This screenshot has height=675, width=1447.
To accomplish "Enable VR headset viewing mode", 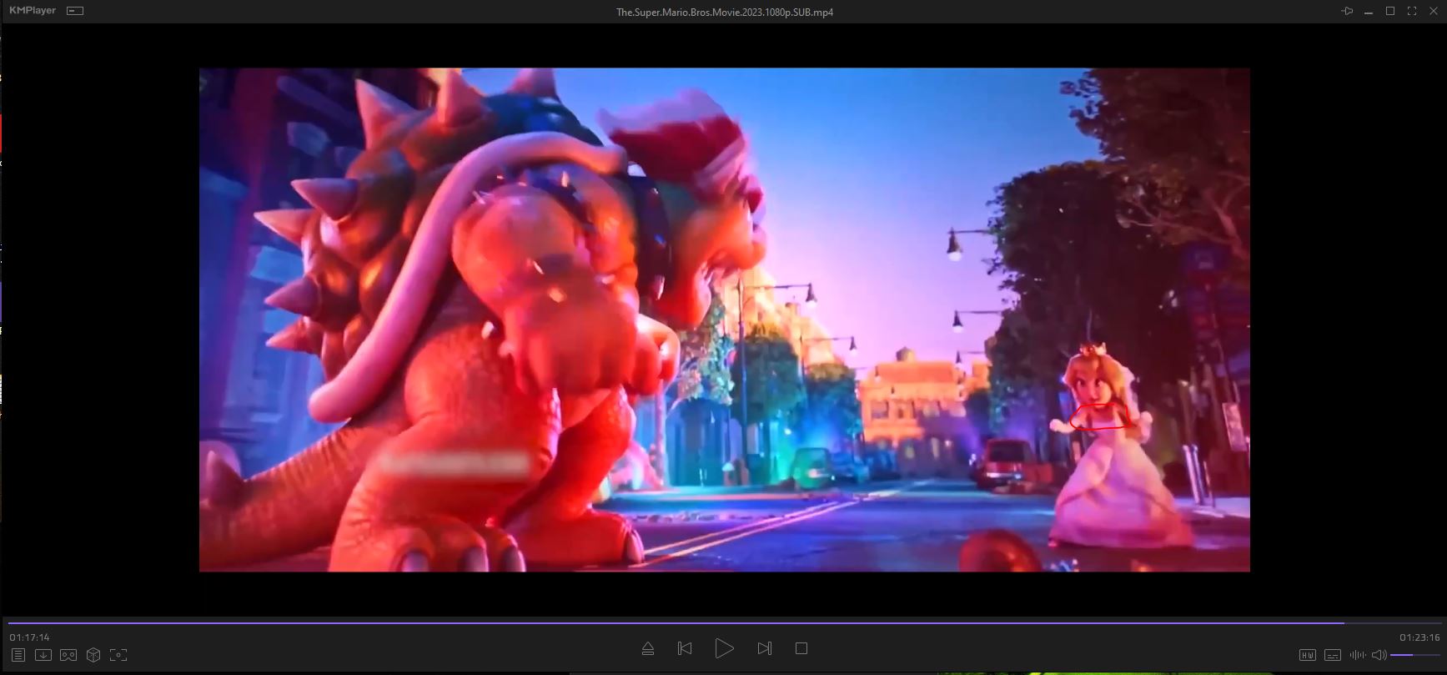I will (x=68, y=655).
